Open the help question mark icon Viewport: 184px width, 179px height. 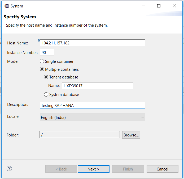[9, 169]
